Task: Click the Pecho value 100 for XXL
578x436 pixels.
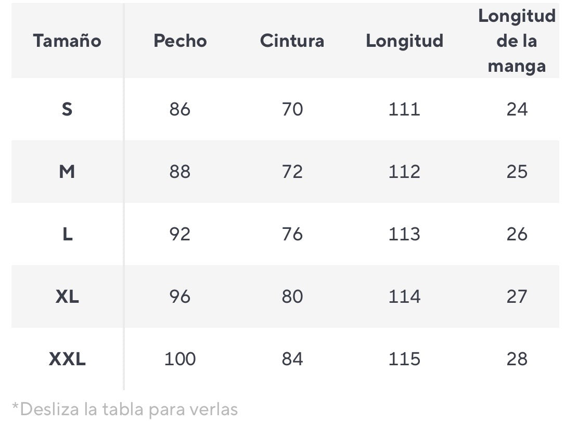Action: [x=180, y=359]
